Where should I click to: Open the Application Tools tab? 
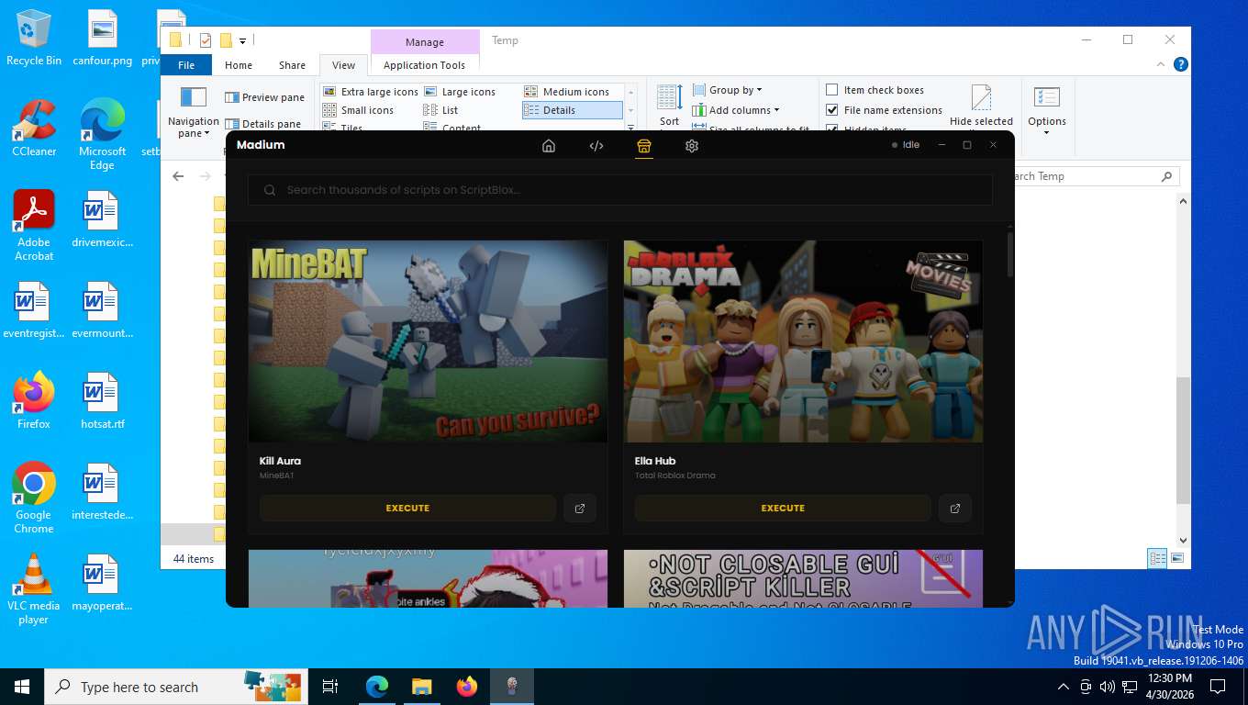coord(425,65)
